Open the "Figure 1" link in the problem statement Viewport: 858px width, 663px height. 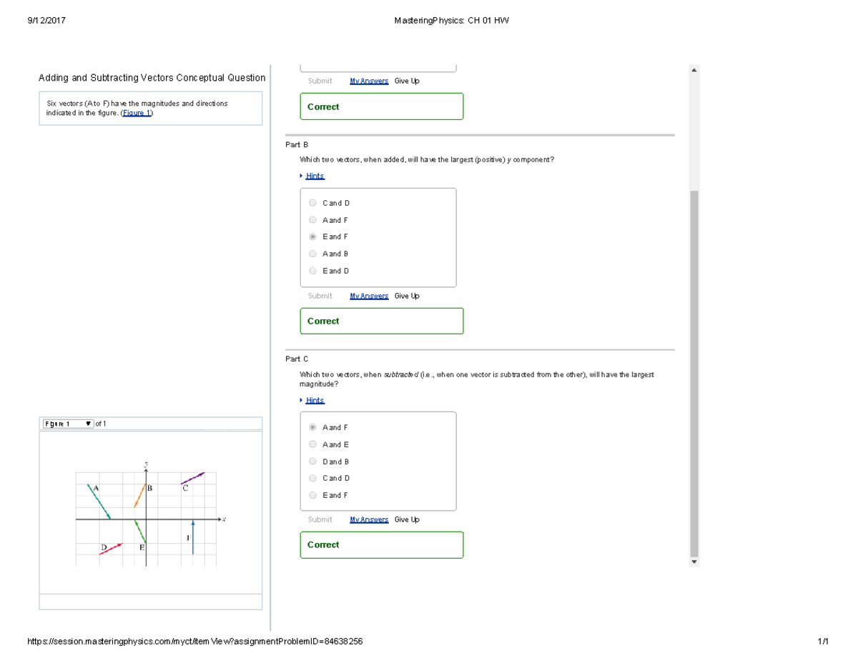coord(137,112)
